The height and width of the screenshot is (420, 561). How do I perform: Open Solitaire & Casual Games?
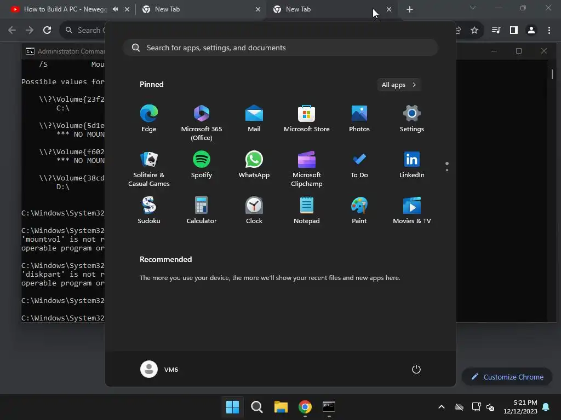(149, 168)
